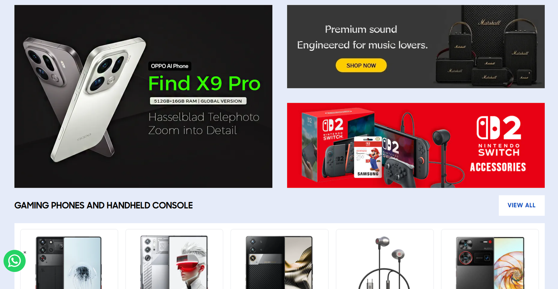Open the WhatsApp chat icon
This screenshot has width=558, height=289.
(15, 261)
